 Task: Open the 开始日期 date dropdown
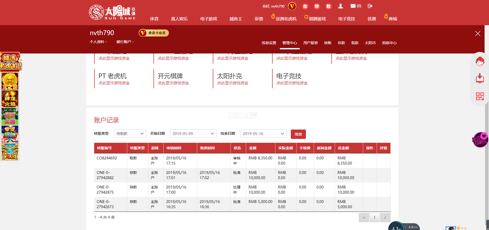tap(193, 134)
